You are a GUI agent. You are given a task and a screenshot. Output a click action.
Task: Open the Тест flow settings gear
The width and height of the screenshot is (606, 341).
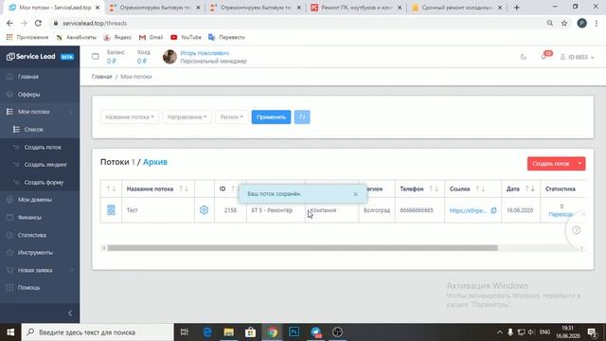coord(205,210)
